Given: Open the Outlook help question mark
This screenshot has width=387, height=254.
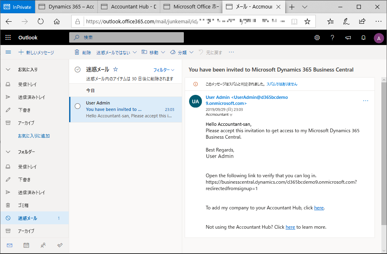Looking at the screenshot, I should [x=332, y=37].
